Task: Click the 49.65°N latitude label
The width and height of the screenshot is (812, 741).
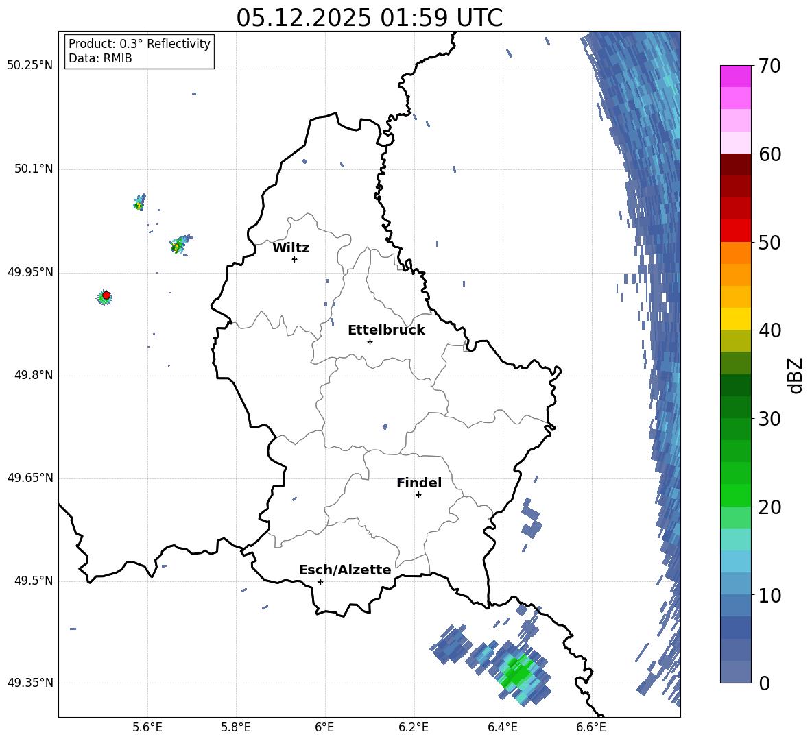Action: click(x=30, y=478)
